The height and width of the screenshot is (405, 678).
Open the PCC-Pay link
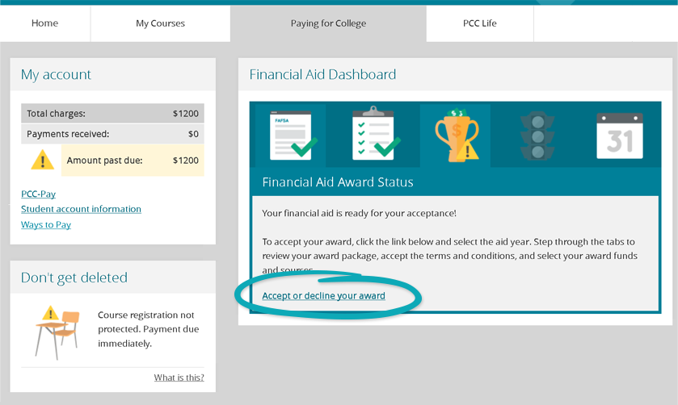click(39, 194)
